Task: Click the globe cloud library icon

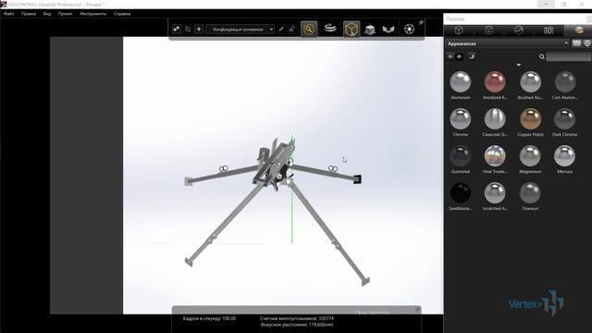Action: pyautogui.click(x=587, y=43)
